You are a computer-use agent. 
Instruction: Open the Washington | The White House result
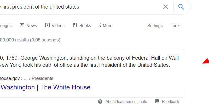tap(45, 87)
